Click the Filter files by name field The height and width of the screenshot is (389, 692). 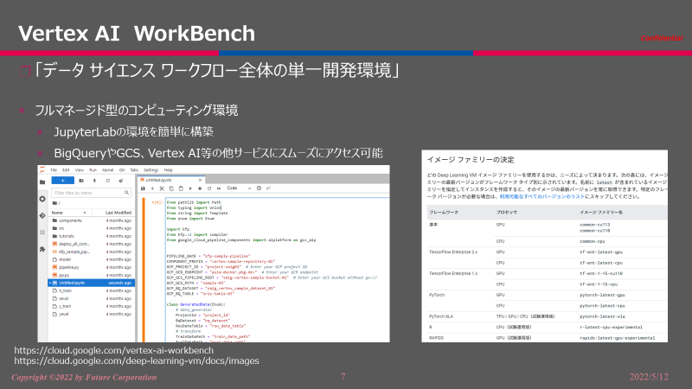click(91, 193)
